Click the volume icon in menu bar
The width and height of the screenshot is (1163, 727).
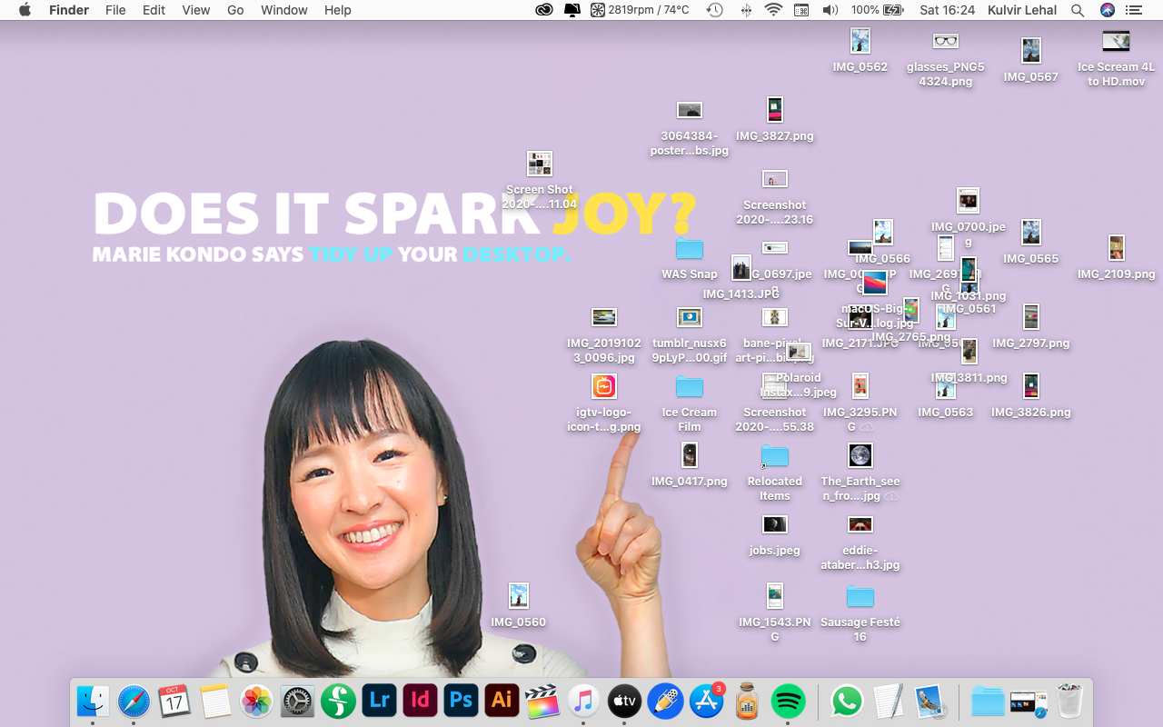(x=830, y=10)
